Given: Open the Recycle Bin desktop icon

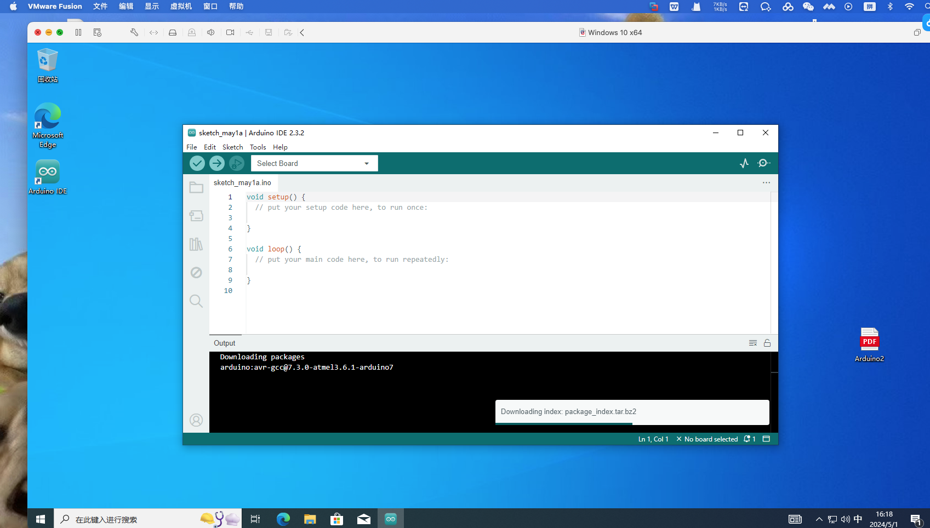Looking at the screenshot, I should 48,65.
